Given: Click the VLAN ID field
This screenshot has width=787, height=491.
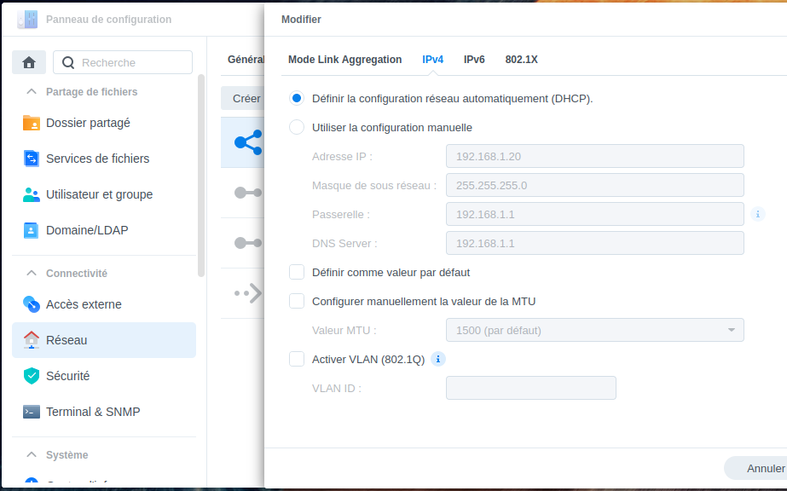Looking at the screenshot, I should tap(531, 388).
